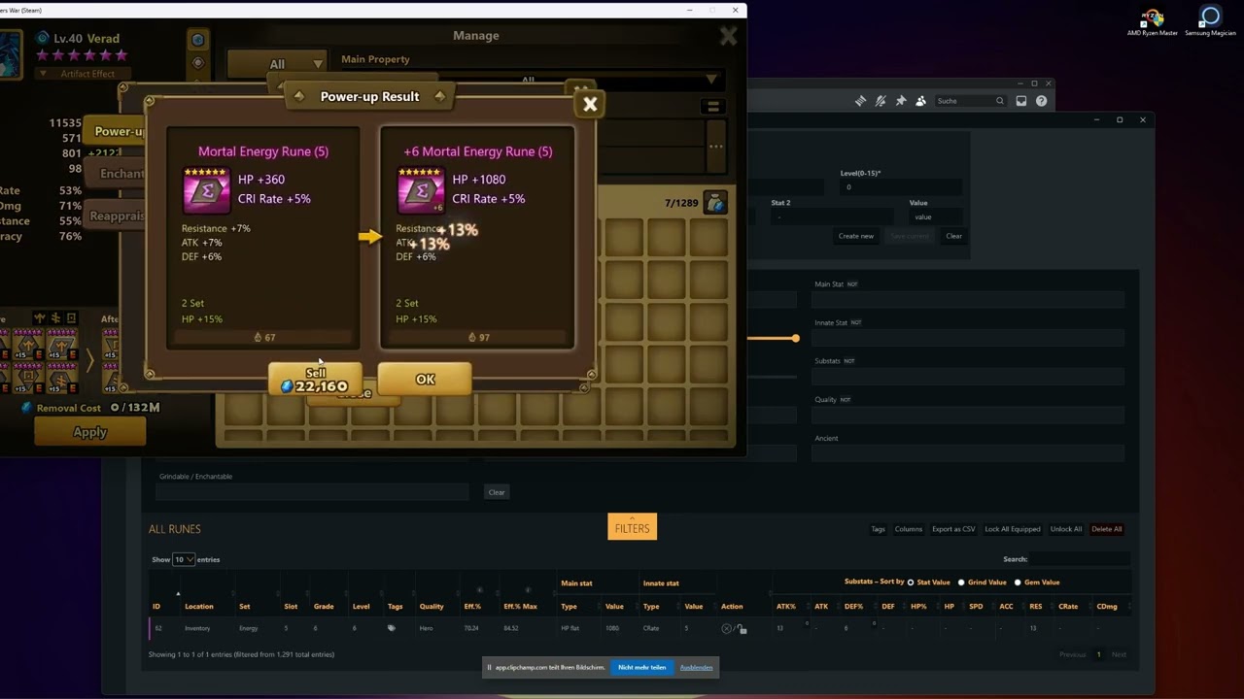Open the rune storage bag icon near 7/1289

(715, 203)
